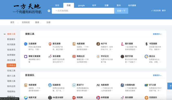Select highlighted 工作办公 in sidebar
Viewport: 172px width, 100px height.
[11, 65]
